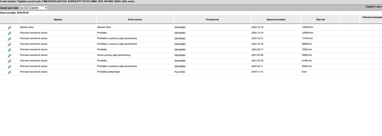The height and width of the screenshot is (136, 382).
Task: Click Potvrzení servisních úkonů in 2021-07-06 row
Action: (34, 55)
